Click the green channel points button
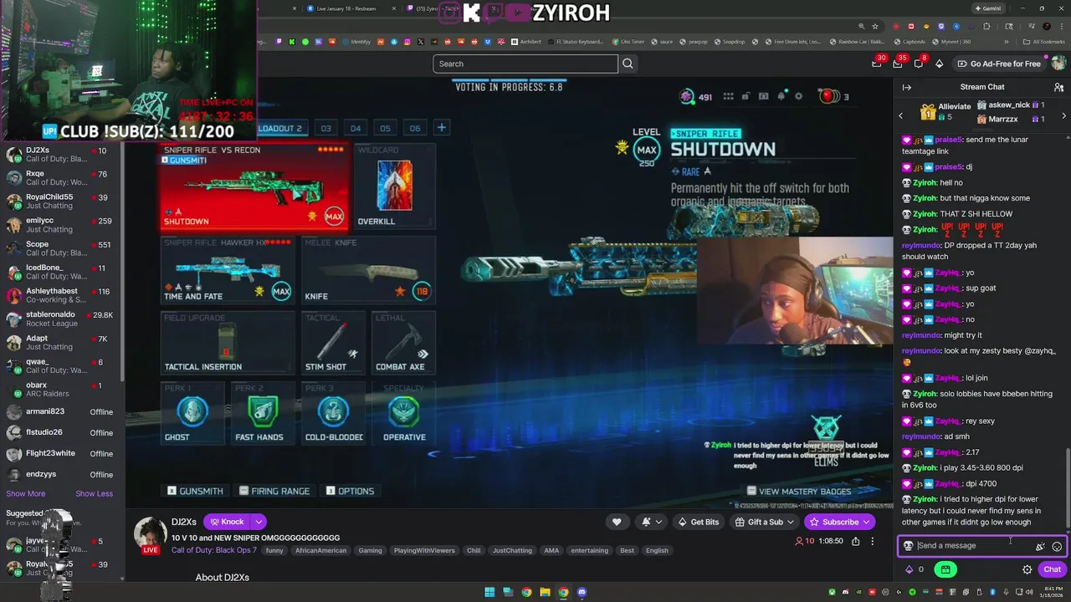The height and width of the screenshot is (602, 1071). pyautogui.click(x=945, y=569)
